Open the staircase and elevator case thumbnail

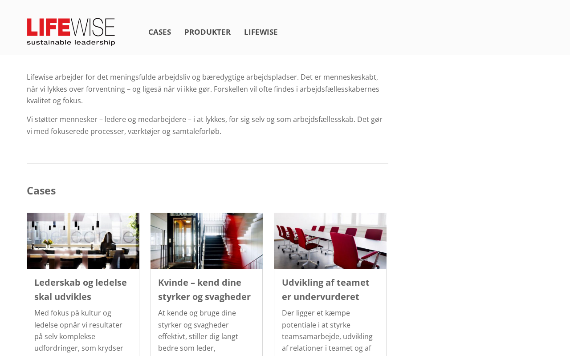(x=207, y=241)
